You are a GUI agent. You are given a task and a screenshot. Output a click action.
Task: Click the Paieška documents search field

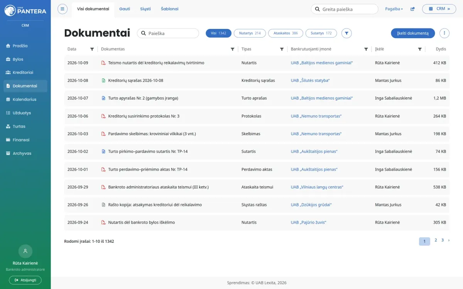pyautogui.click(x=168, y=33)
